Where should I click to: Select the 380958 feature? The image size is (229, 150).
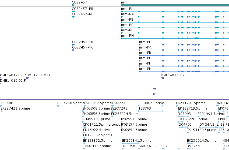[x=129, y=146]
